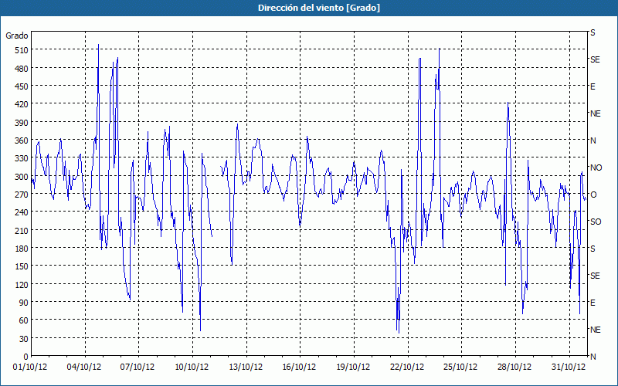Click the '360' y-axis value
This screenshot has height=386, width=618.
click(x=22, y=141)
